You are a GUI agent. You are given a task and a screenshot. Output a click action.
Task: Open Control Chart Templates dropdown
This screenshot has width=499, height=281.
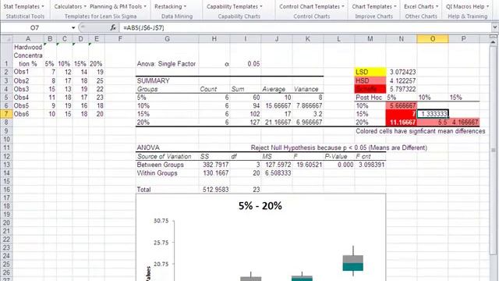(312, 6)
